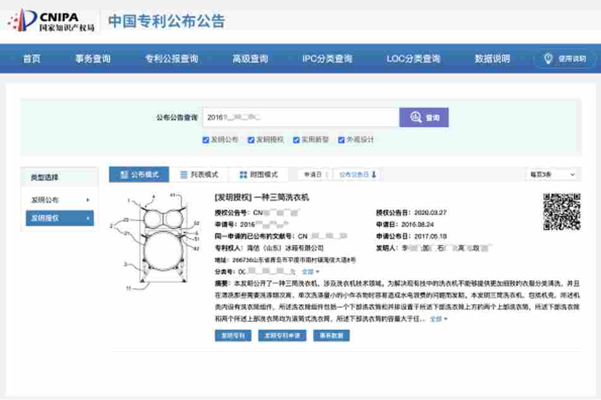Expand 全部 to show the full abstract

[439, 319]
